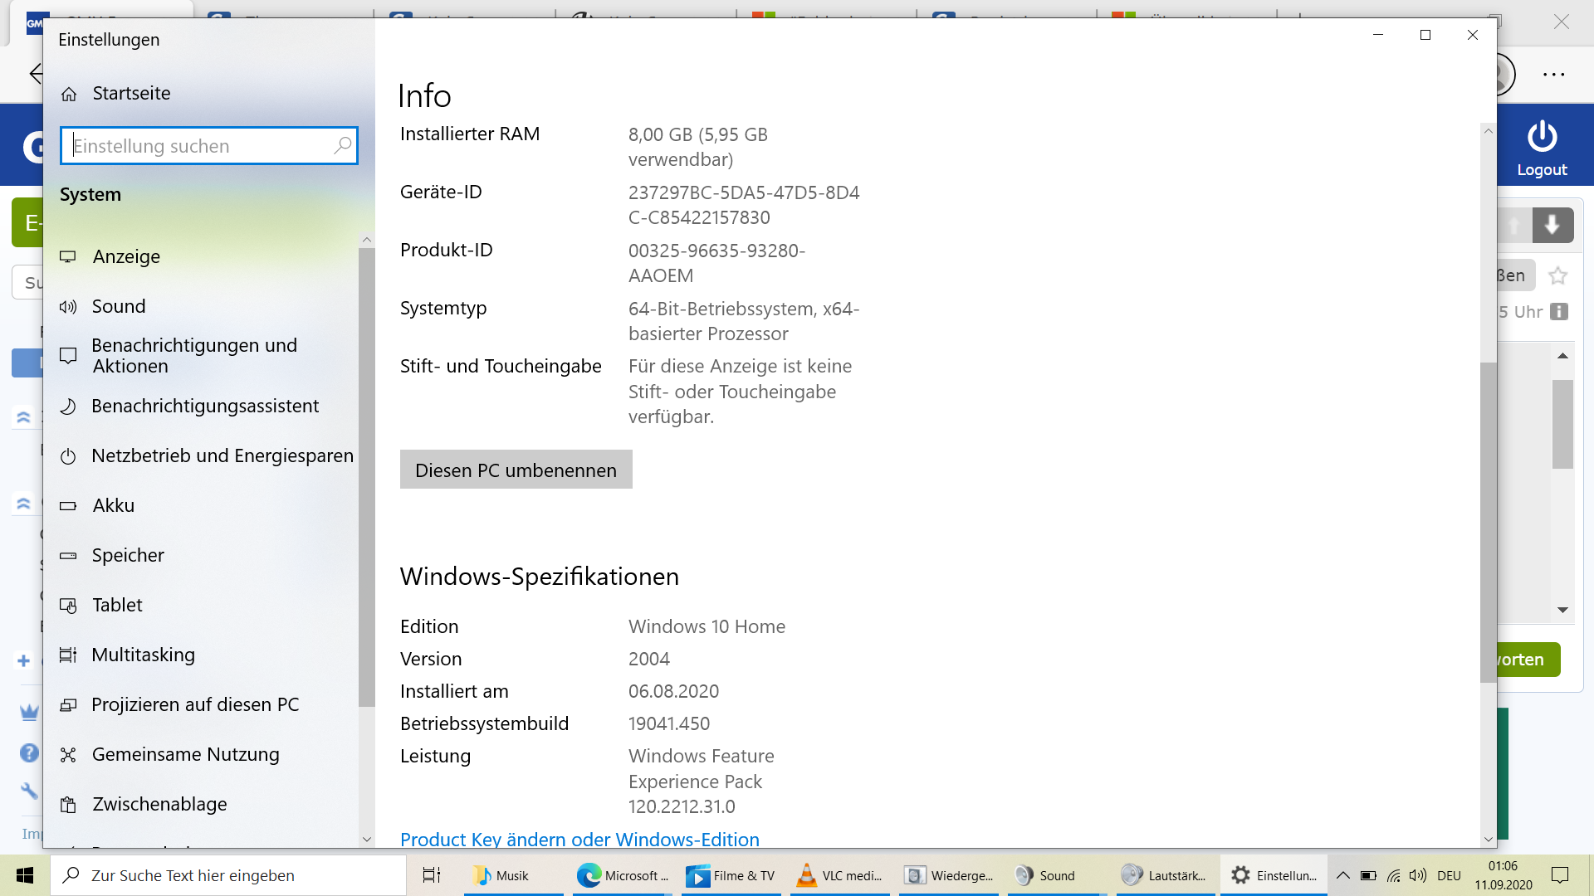This screenshot has height=896, width=1594.
Task: Open Anzeige display settings
Action: [x=126, y=256]
